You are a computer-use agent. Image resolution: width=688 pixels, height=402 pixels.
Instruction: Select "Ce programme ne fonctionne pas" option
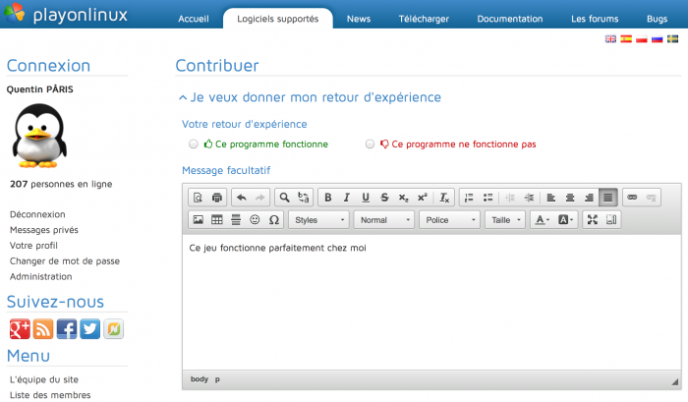(371, 144)
